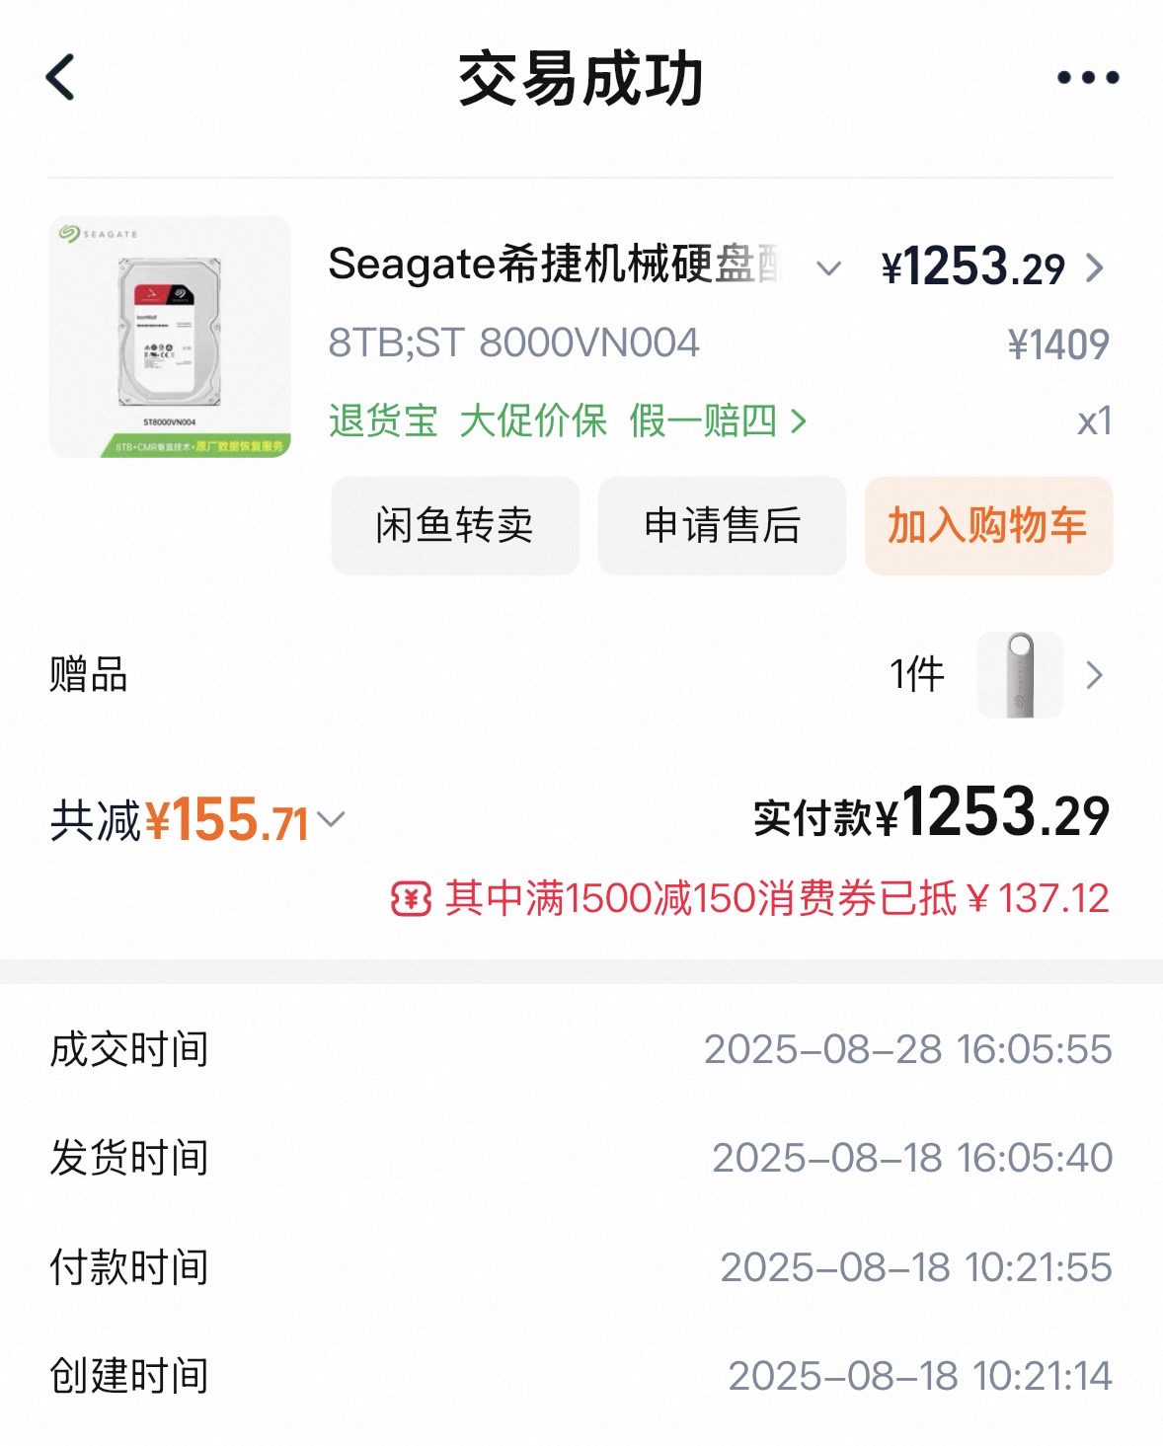Tap the coupon deduction notice text
1163x1446 pixels.
pos(776,899)
